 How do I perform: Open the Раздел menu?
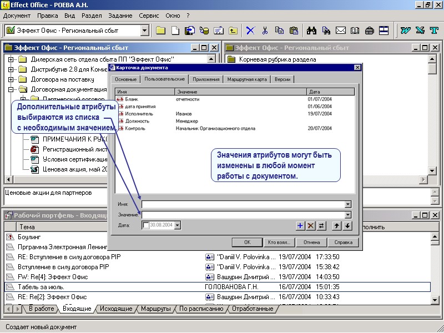(92, 16)
